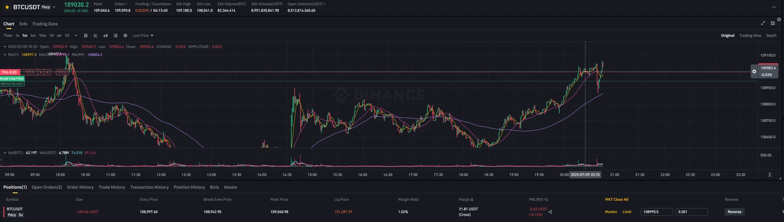Image resolution: width=784 pixels, height=222 pixels.
Task: Open chart settings gear icon
Action: click(125, 36)
